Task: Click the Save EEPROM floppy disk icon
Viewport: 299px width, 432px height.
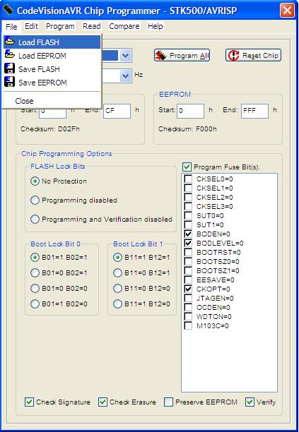Action: (10, 82)
